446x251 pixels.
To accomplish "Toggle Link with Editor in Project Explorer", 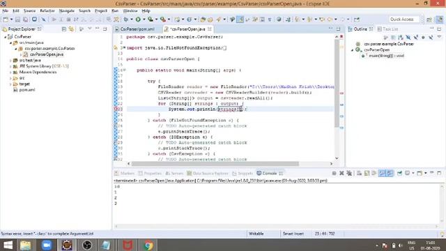I will pos(71,29).
